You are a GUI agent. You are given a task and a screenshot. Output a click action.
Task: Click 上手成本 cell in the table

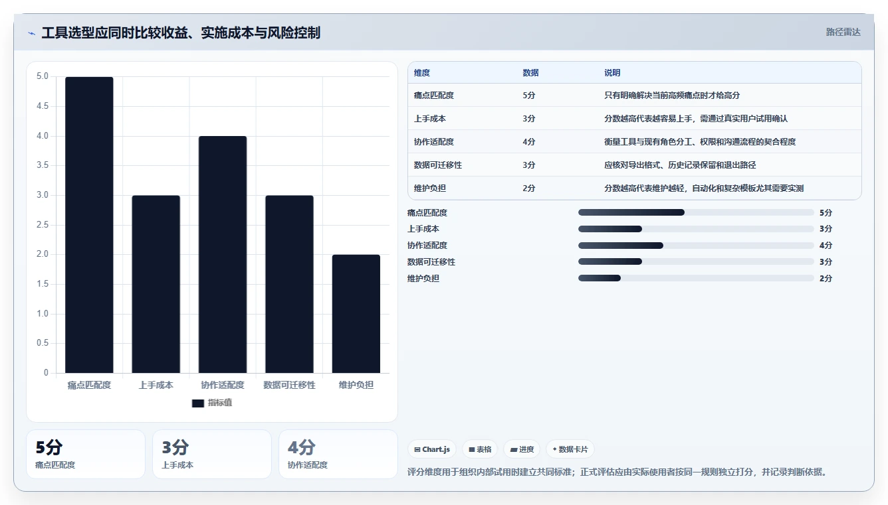click(430, 119)
